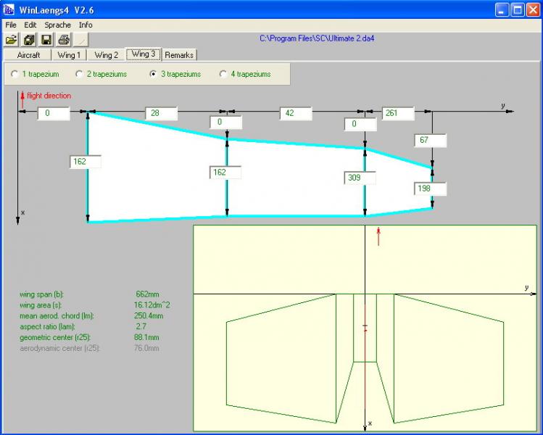
Task: Open the File menu
Action: (x=11, y=25)
